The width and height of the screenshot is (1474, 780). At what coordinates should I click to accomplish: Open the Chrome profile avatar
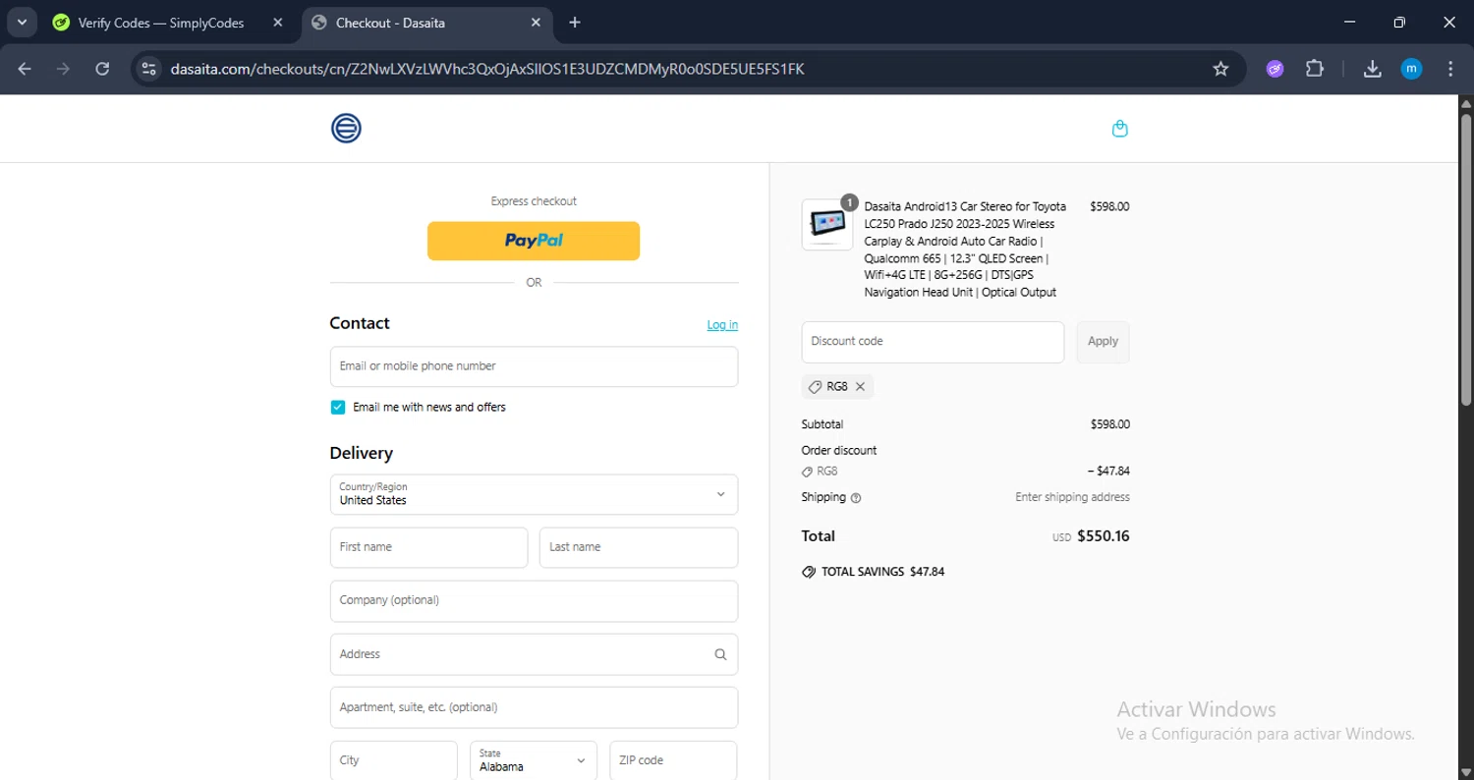[1411, 69]
